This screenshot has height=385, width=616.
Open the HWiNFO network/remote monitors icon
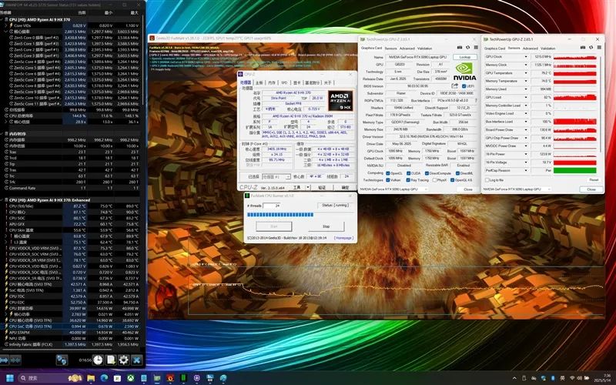(x=62, y=360)
